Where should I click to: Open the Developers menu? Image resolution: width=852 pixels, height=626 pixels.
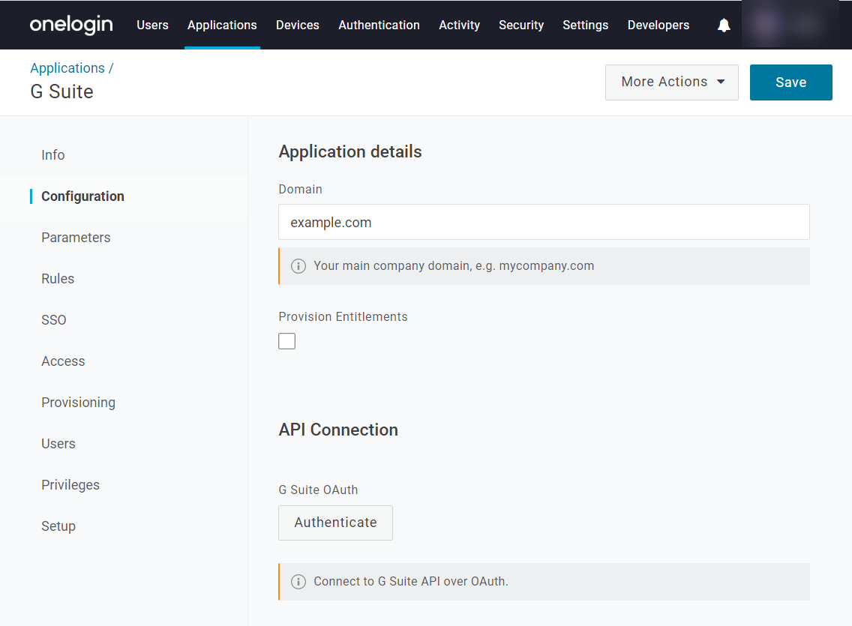click(x=658, y=25)
